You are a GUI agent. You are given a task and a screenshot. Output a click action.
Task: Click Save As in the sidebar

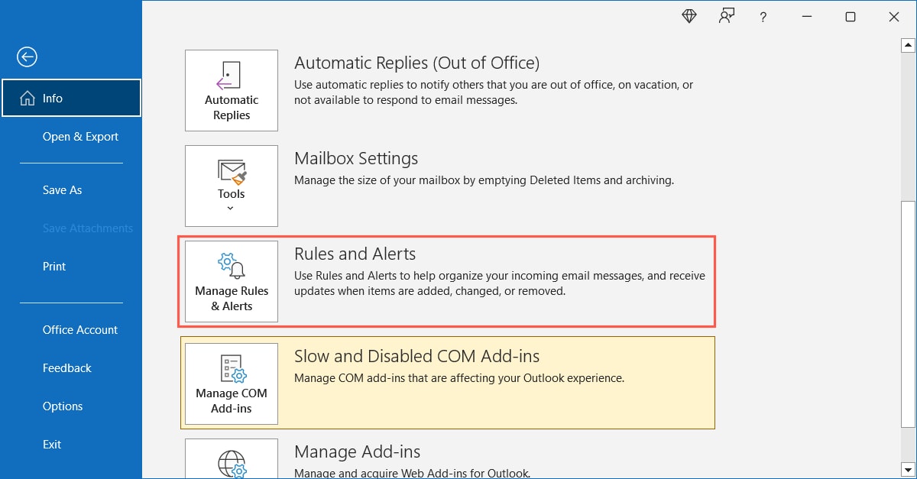[x=62, y=189]
